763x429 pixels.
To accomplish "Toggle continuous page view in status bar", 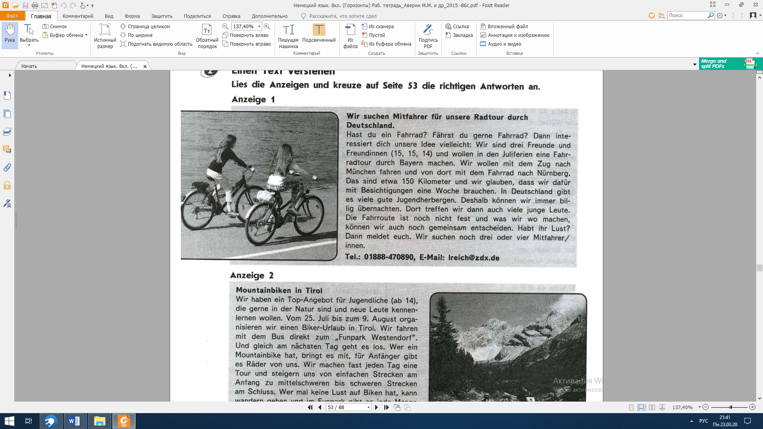I will pyautogui.click(x=641, y=408).
